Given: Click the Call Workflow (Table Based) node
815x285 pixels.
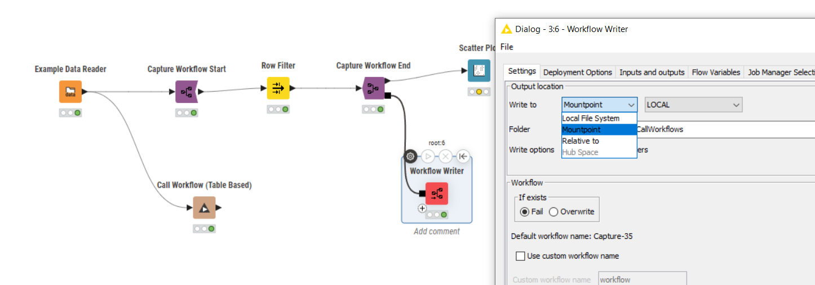Looking at the screenshot, I should tap(205, 207).
